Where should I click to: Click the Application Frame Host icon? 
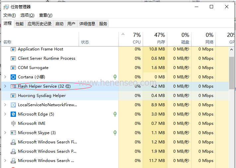pyautogui.click(x=13, y=49)
